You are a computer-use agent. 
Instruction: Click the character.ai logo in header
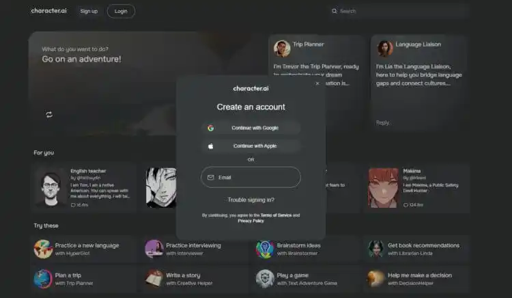[x=48, y=11]
